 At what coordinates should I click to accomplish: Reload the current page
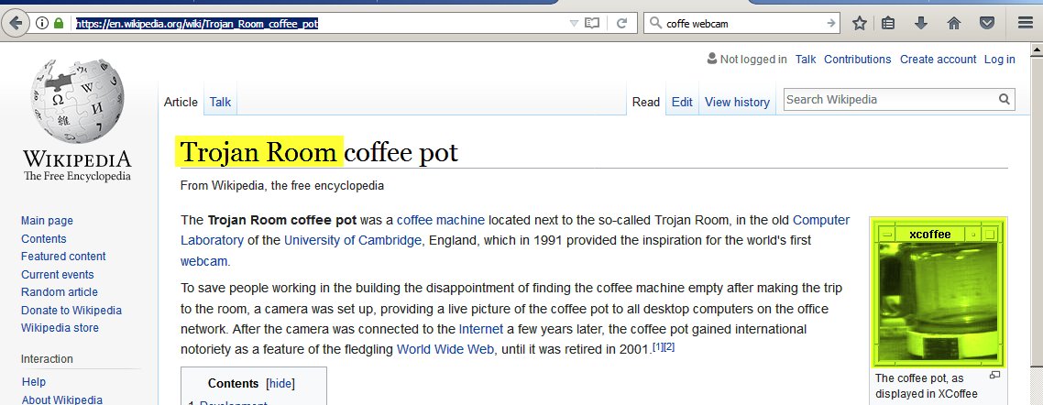point(620,24)
